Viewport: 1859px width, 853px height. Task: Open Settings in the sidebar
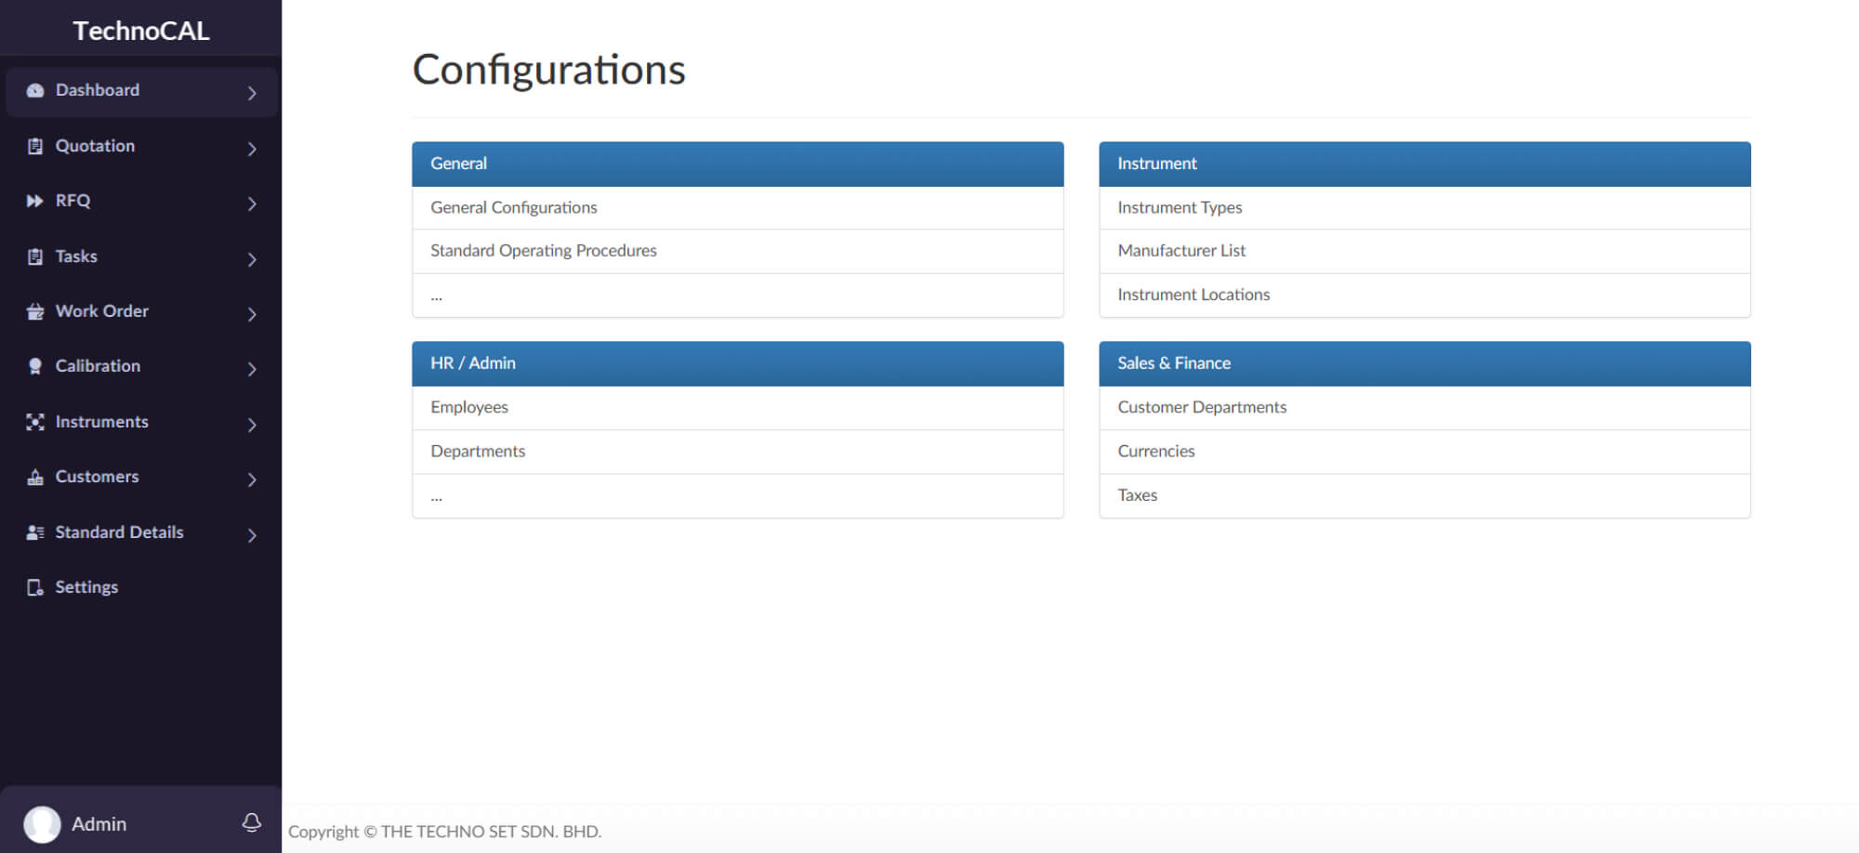[x=141, y=587]
